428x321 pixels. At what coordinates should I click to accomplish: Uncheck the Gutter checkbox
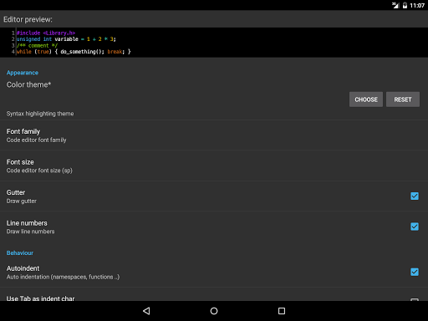(x=415, y=196)
